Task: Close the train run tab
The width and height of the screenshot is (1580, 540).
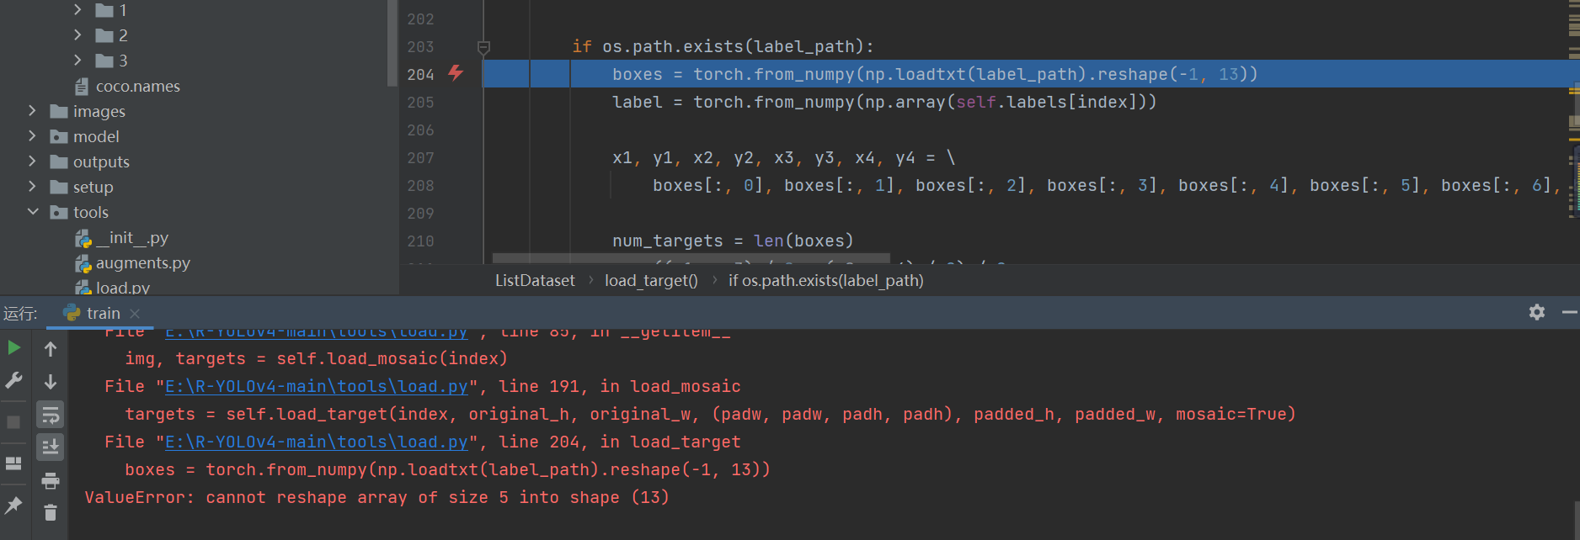Action: tap(135, 314)
